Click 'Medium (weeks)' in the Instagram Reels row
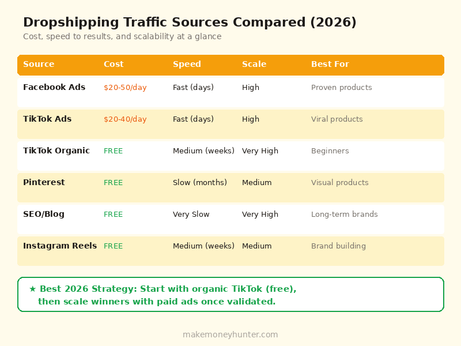This screenshot has width=461, height=346. coord(203,247)
